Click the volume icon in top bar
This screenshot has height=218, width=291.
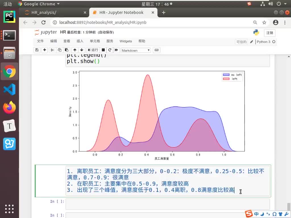pos(271,4)
